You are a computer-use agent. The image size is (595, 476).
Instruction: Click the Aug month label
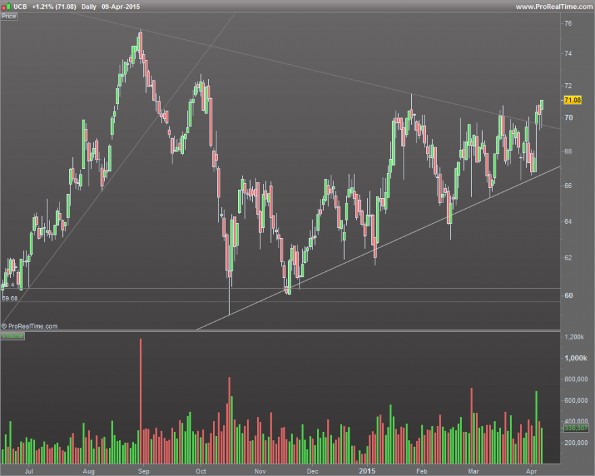point(89,471)
